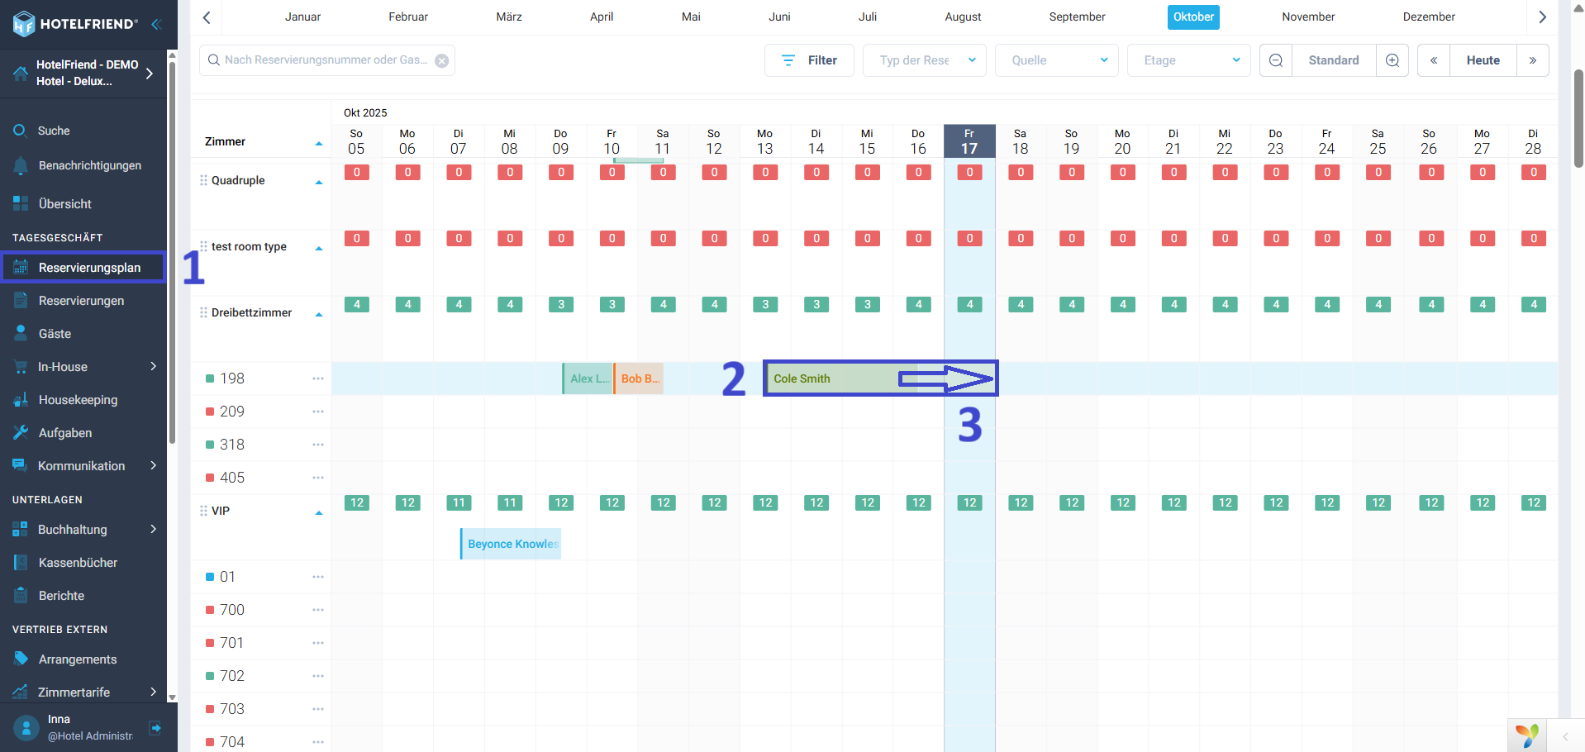Clear the reservation search field
1585x752 pixels.
(x=442, y=60)
